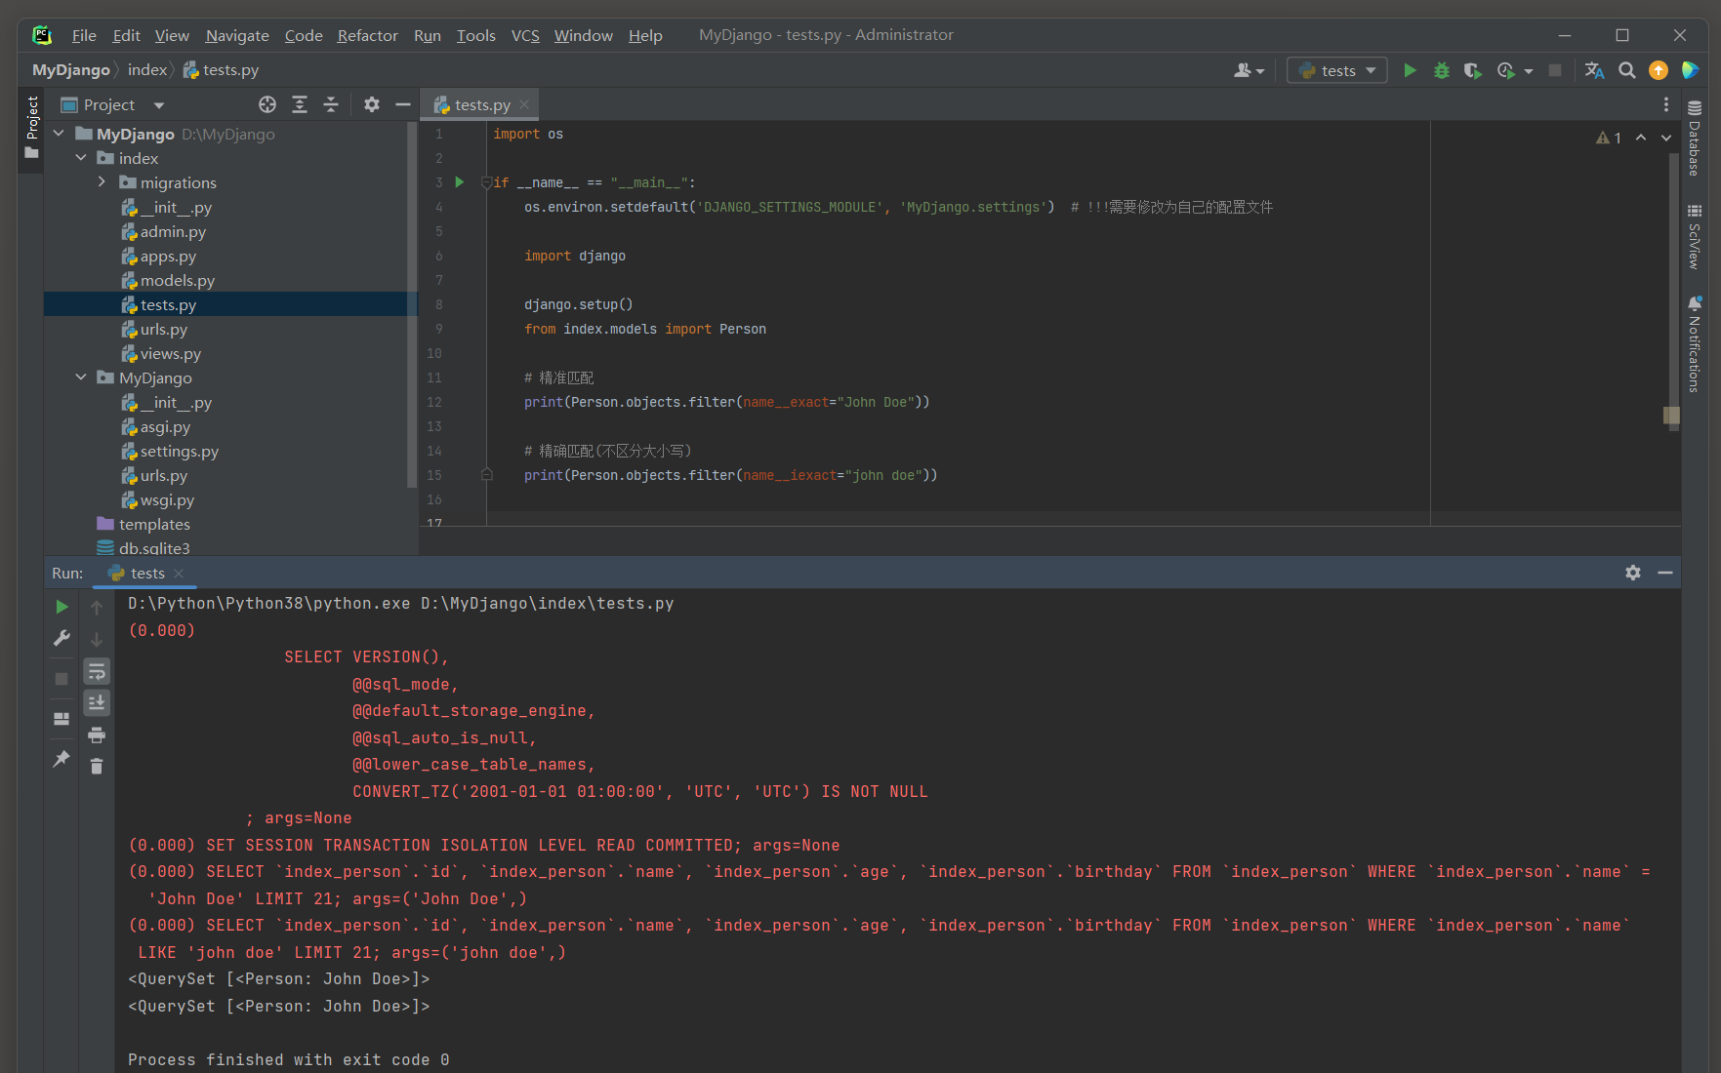Image resolution: width=1721 pixels, height=1073 pixels.
Task: Open the tests run configuration dropdown
Action: pos(1336,70)
